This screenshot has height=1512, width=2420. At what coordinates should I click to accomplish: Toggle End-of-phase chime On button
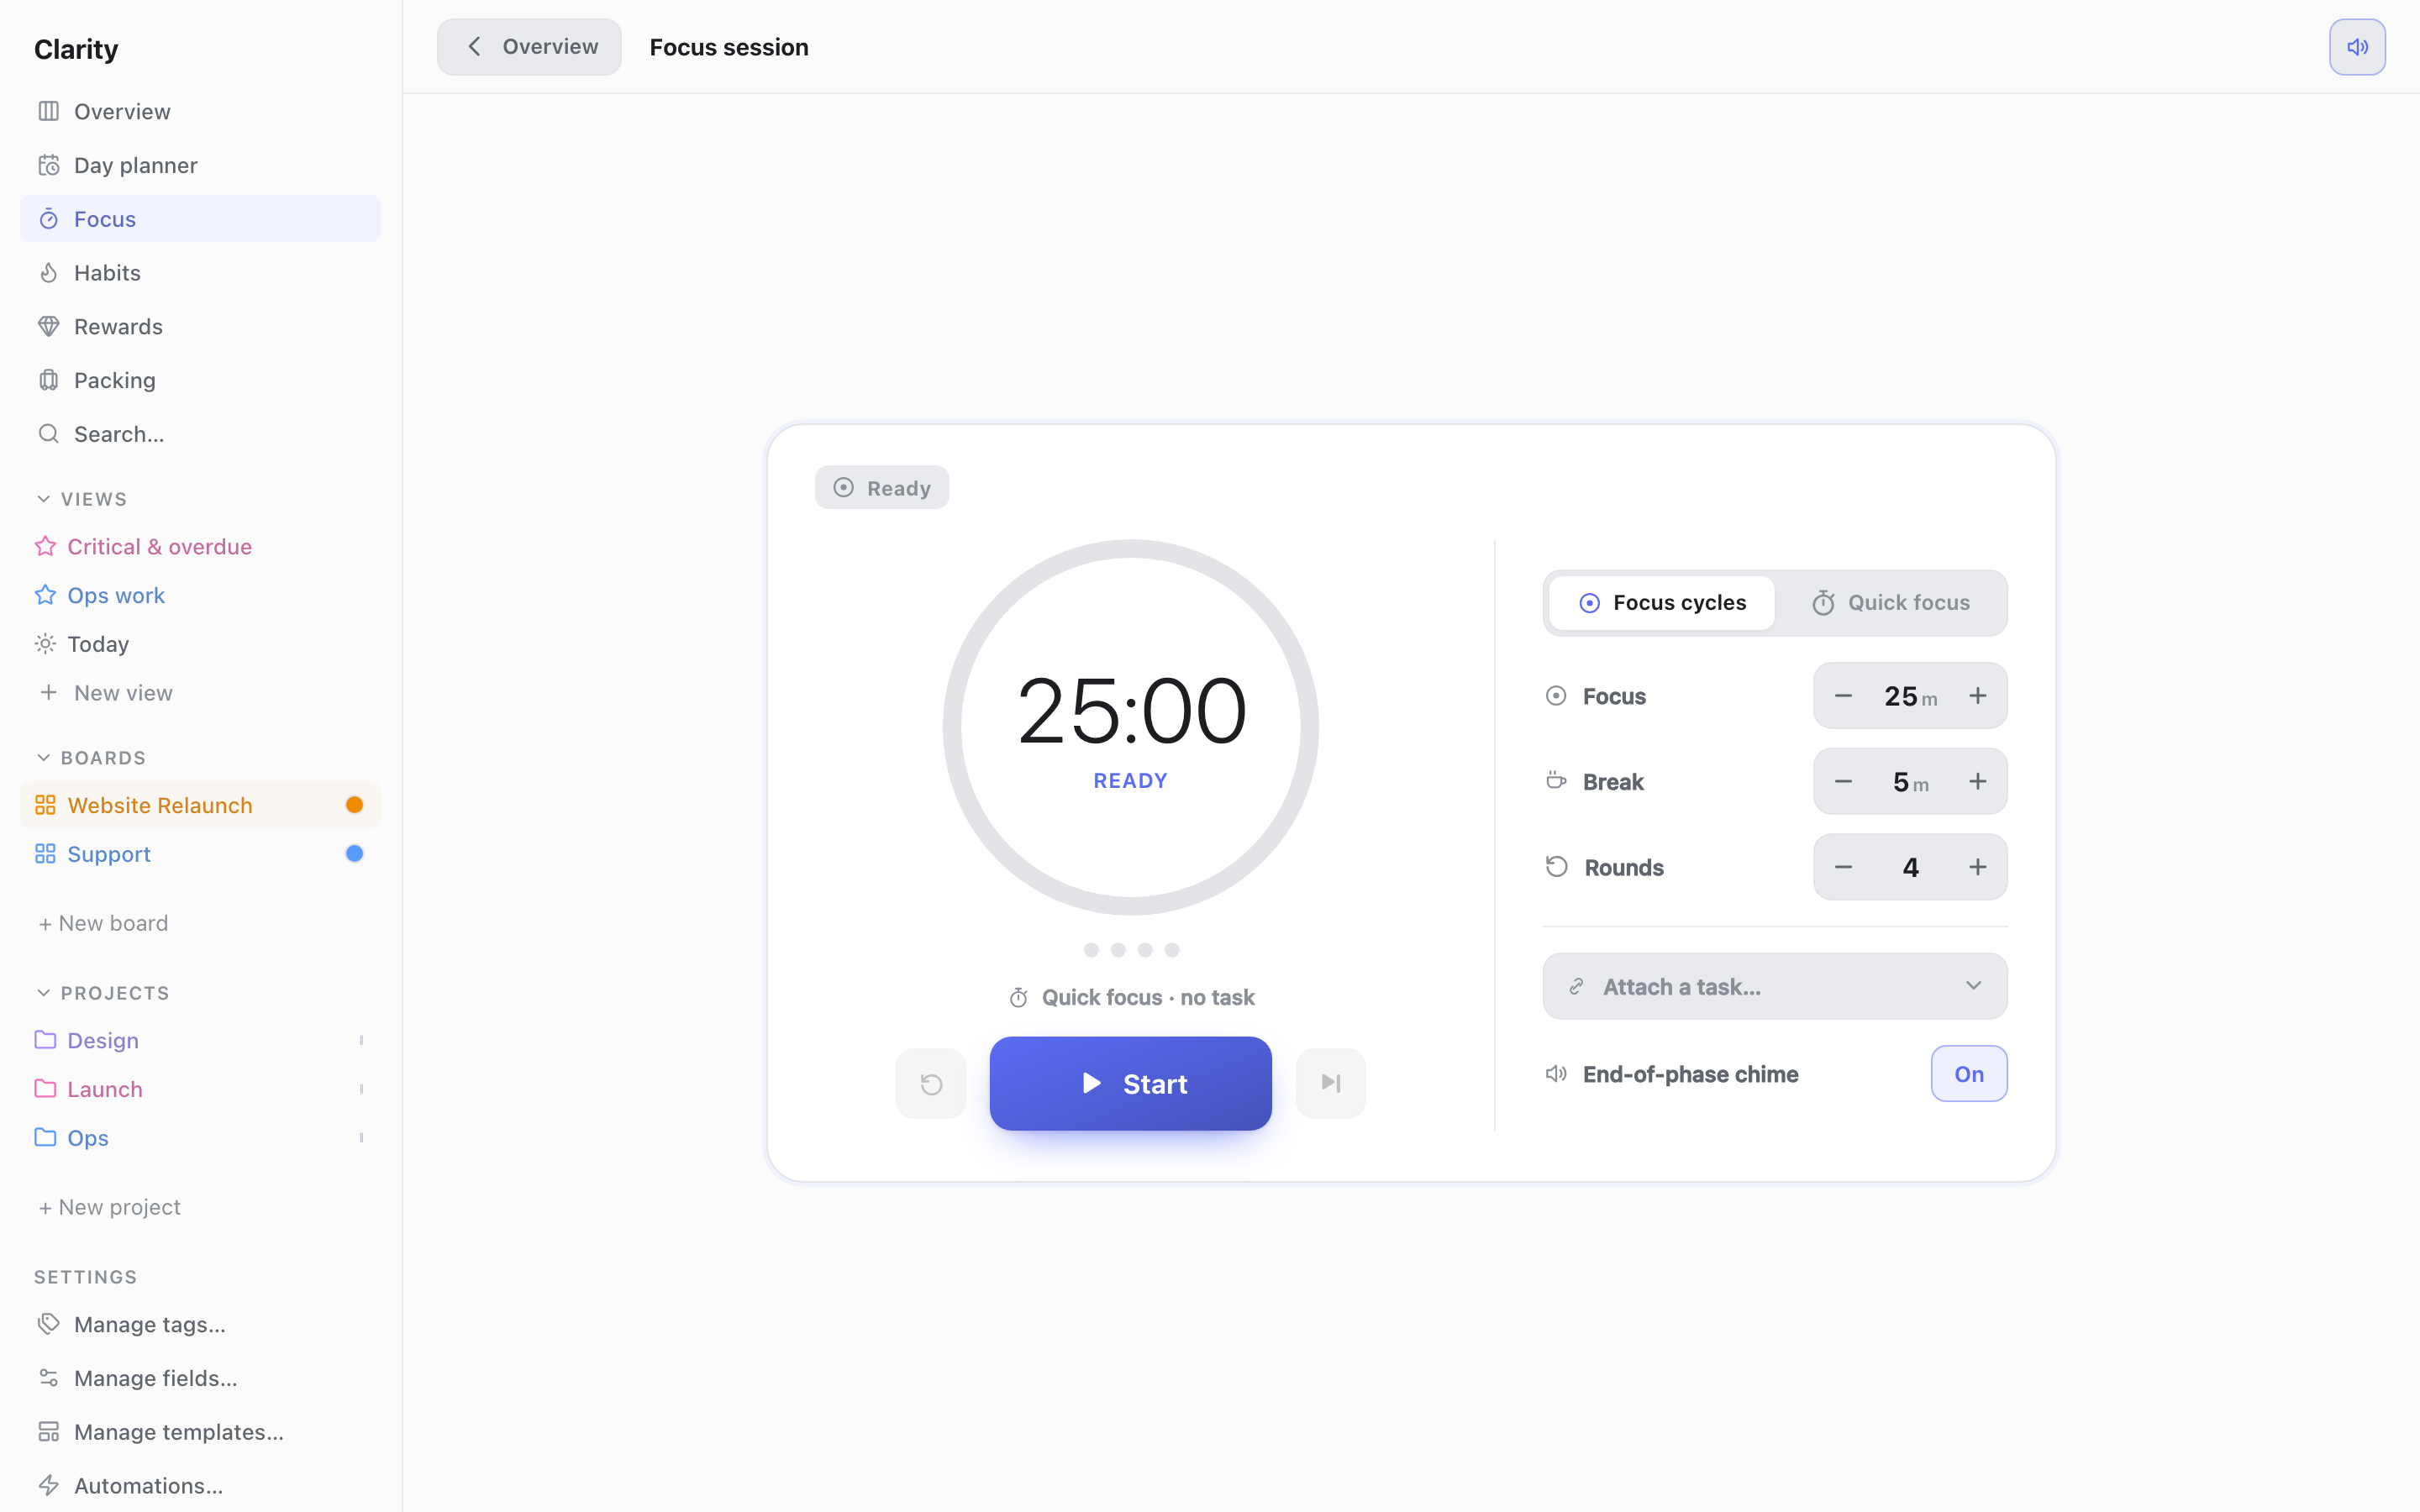point(1968,1074)
